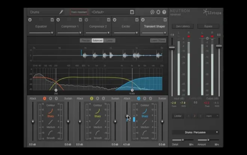
Task: Toggle the Transient Shaper power button
Action: pyautogui.click(x=143, y=20)
